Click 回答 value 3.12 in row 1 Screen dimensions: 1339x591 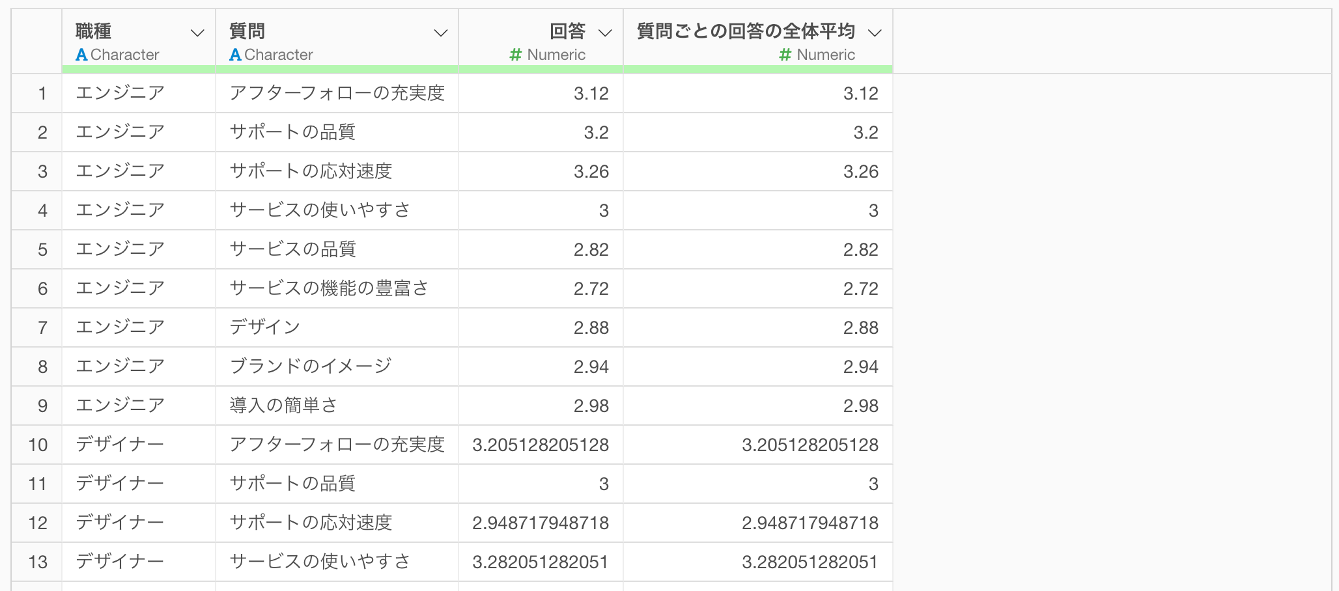(591, 93)
